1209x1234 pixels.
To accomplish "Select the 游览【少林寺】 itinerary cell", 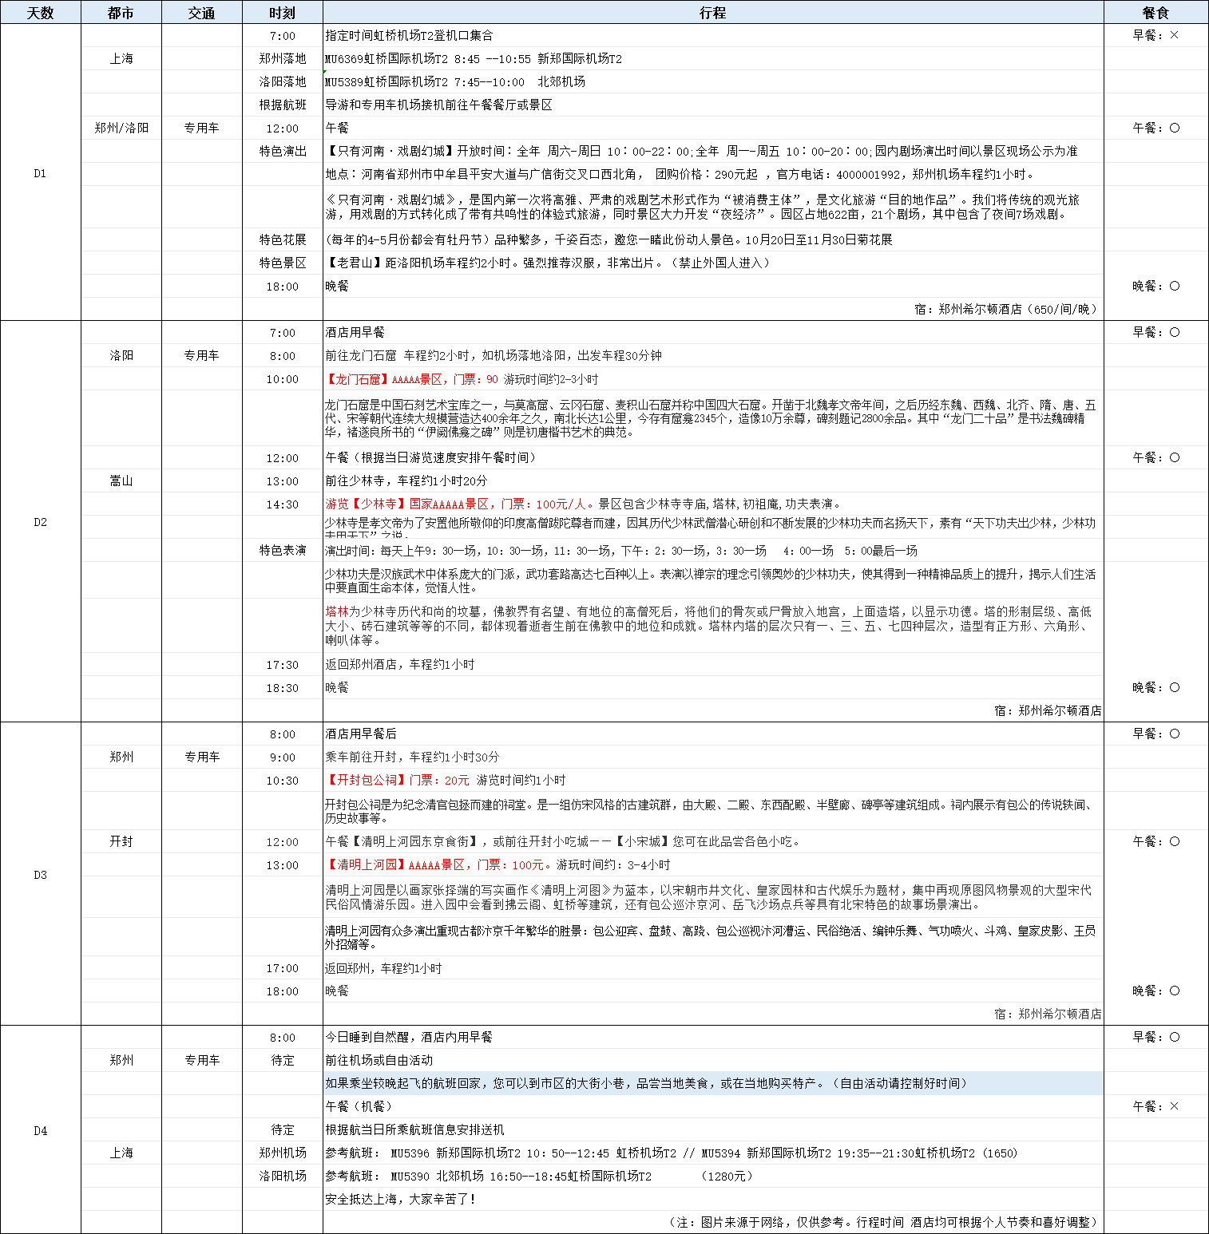I will click(583, 504).
